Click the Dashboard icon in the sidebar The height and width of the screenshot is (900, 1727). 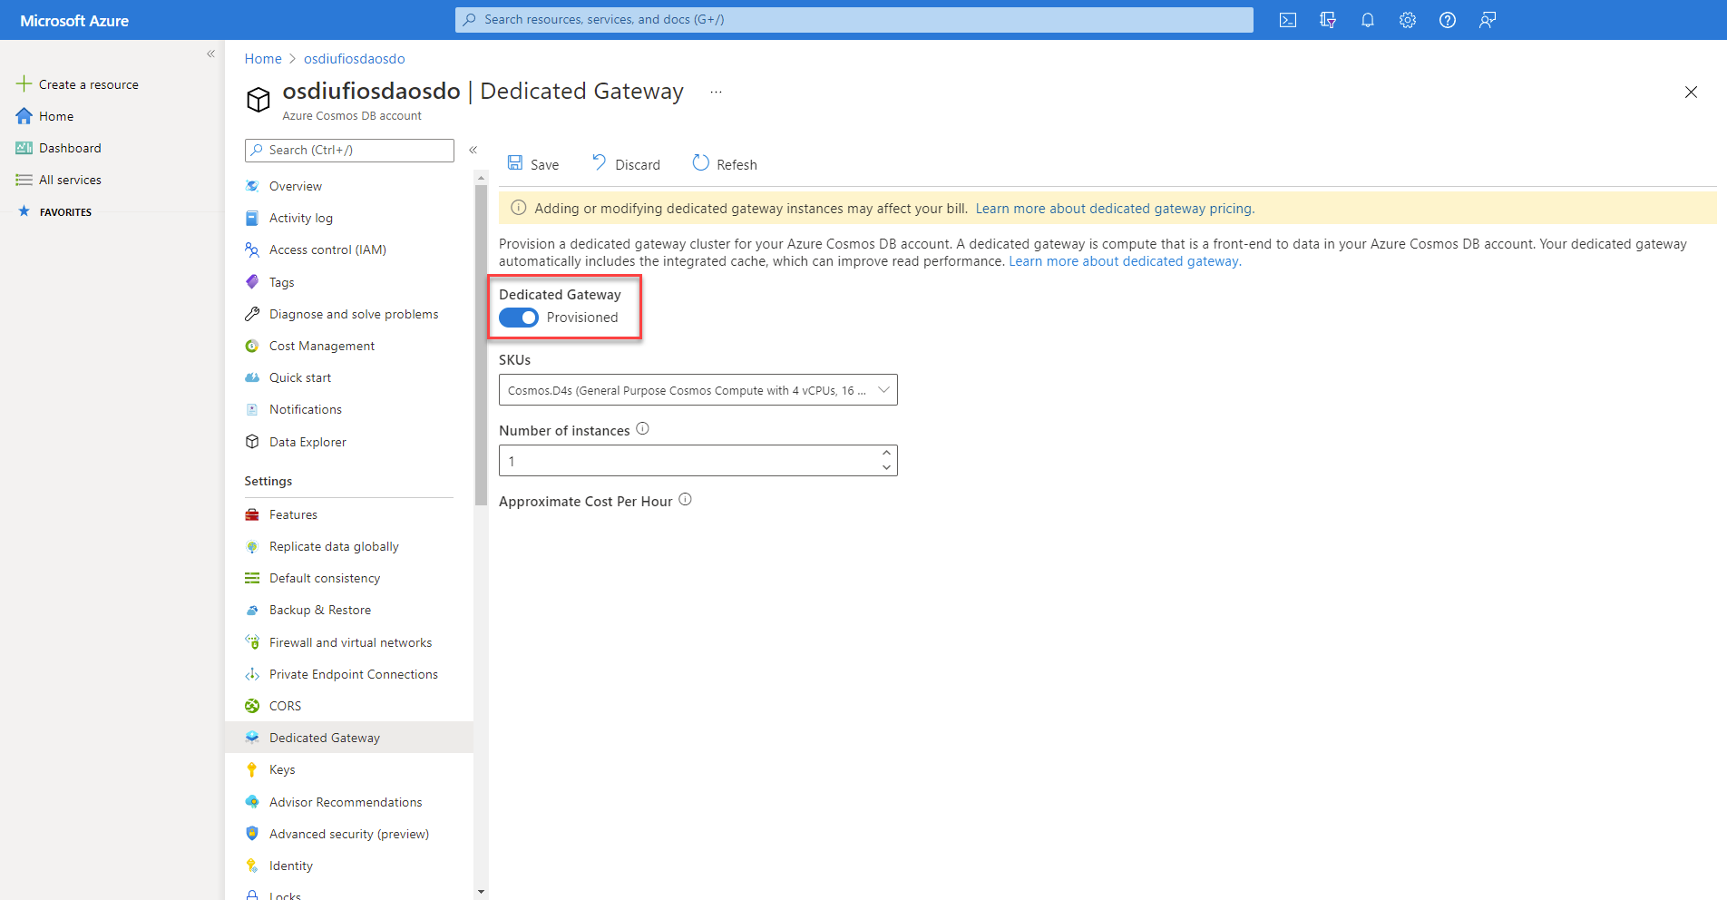coord(24,148)
